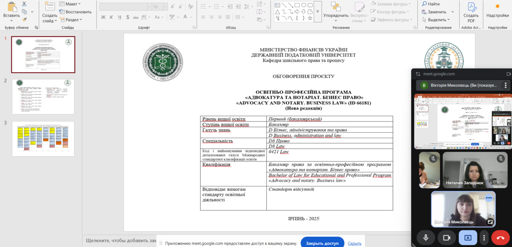Click Восстановить to reset the slide
The width and height of the screenshot is (512, 247).
pyautogui.click(x=76, y=12)
